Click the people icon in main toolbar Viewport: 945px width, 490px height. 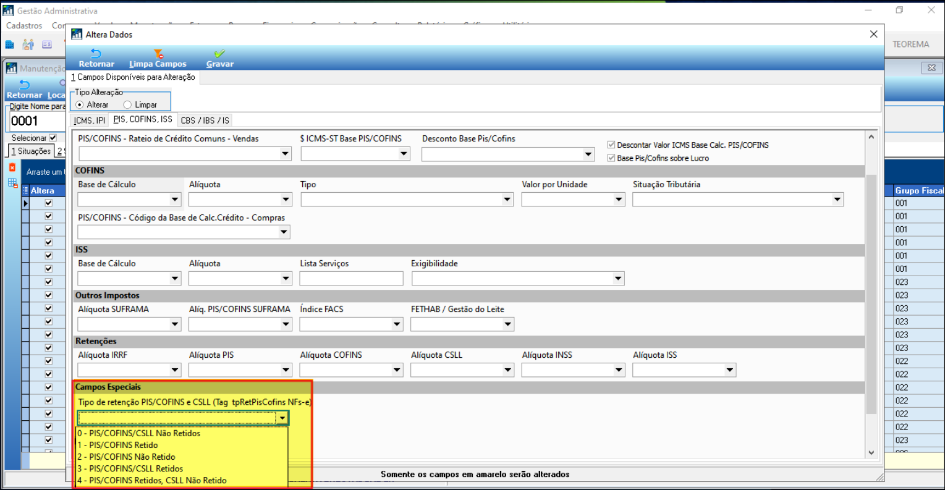click(28, 44)
